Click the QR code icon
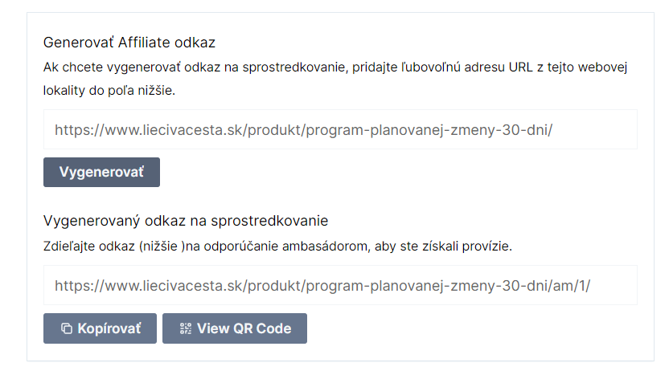 (186, 328)
